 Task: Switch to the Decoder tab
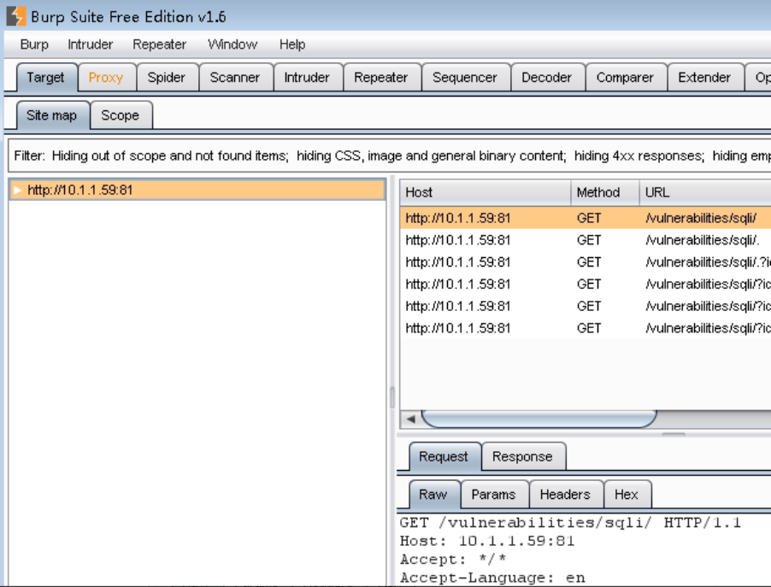[x=547, y=78]
